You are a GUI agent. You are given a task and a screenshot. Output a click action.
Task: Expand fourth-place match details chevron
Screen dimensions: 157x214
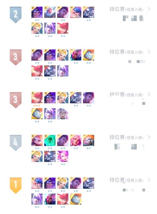click(149, 137)
